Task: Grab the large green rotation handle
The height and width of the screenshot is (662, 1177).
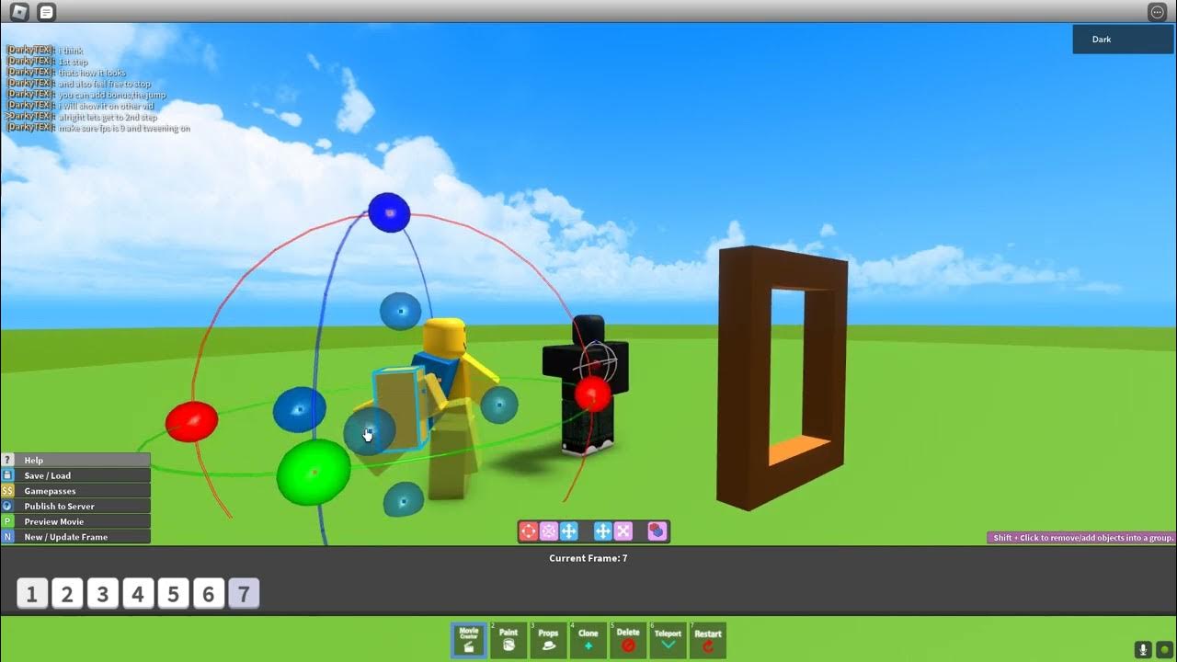Action: [314, 472]
